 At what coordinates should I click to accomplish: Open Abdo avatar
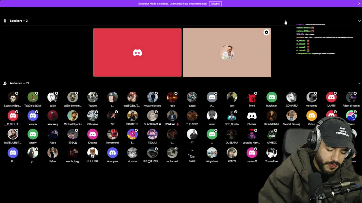pos(53,134)
